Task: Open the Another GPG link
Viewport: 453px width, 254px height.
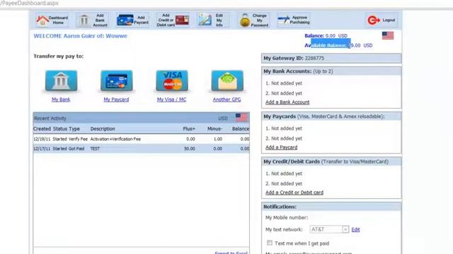Action: click(226, 99)
